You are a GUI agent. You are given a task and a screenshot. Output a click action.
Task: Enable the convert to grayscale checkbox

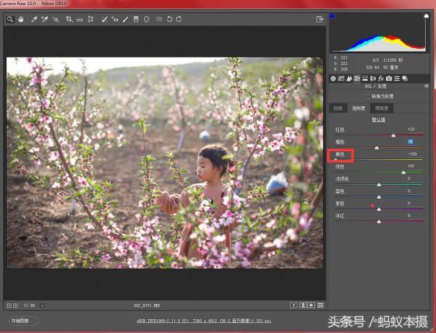[x=367, y=96]
